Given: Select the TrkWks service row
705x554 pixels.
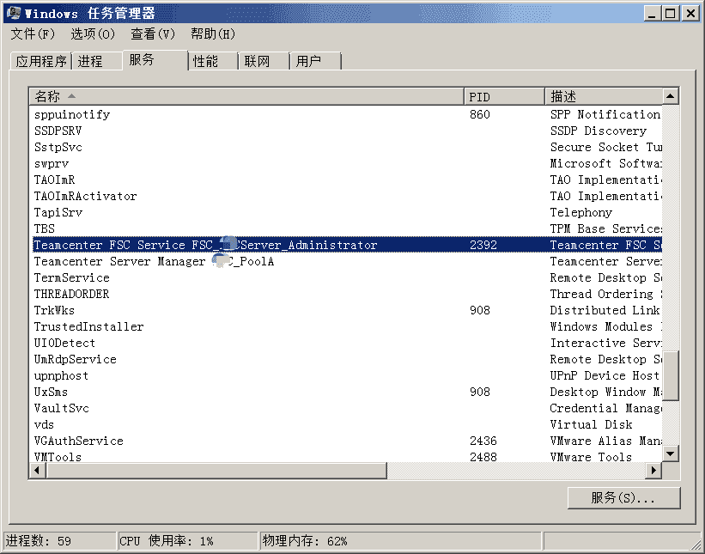Looking at the screenshot, I should [x=346, y=310].
